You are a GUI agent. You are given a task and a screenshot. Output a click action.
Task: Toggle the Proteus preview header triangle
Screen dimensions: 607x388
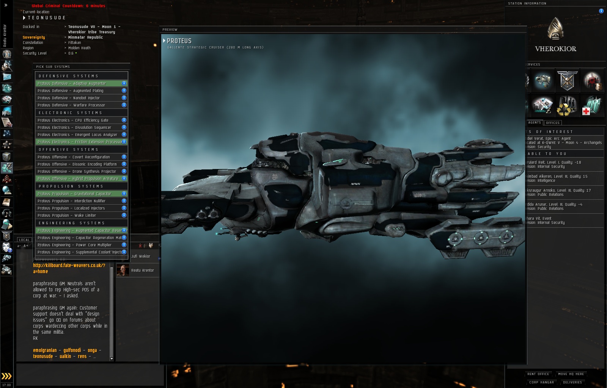pos(164,41)
